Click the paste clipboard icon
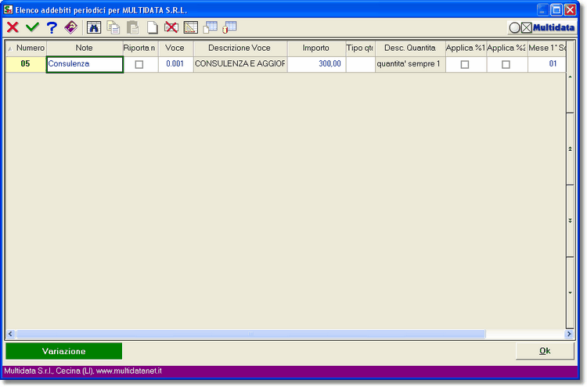Screen dimensions: 587x387 tap(132, 27)
